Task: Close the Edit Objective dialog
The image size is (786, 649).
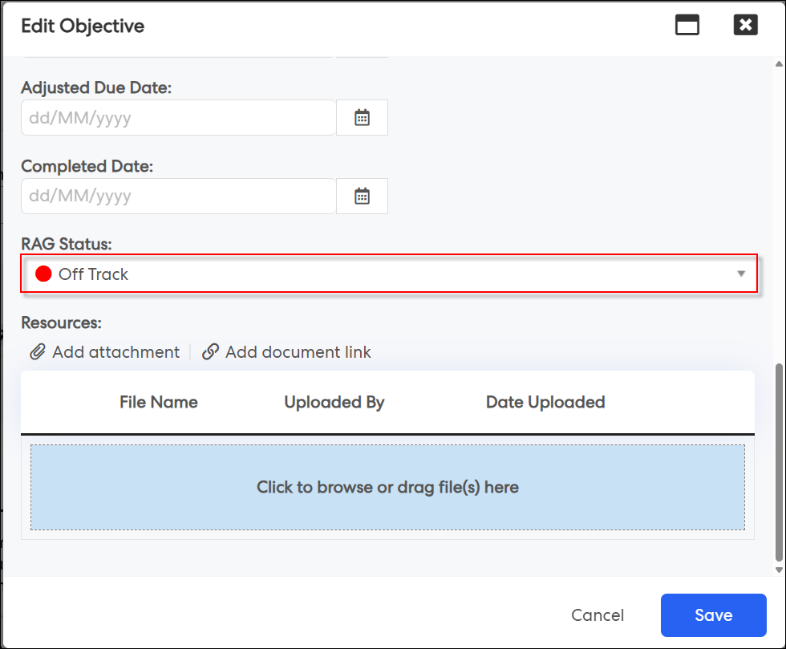Action: coord(745,25)
